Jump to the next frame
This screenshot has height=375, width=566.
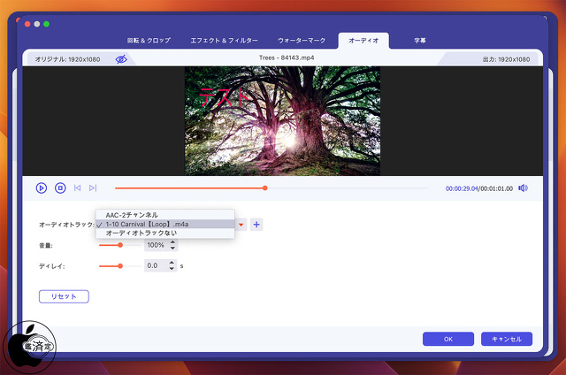coord(93,188)
